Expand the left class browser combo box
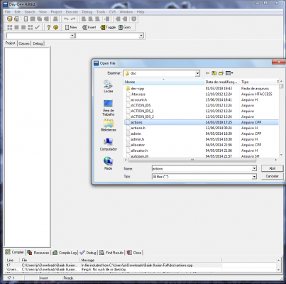This screenshot has height=284, width=286. (72, 35)
